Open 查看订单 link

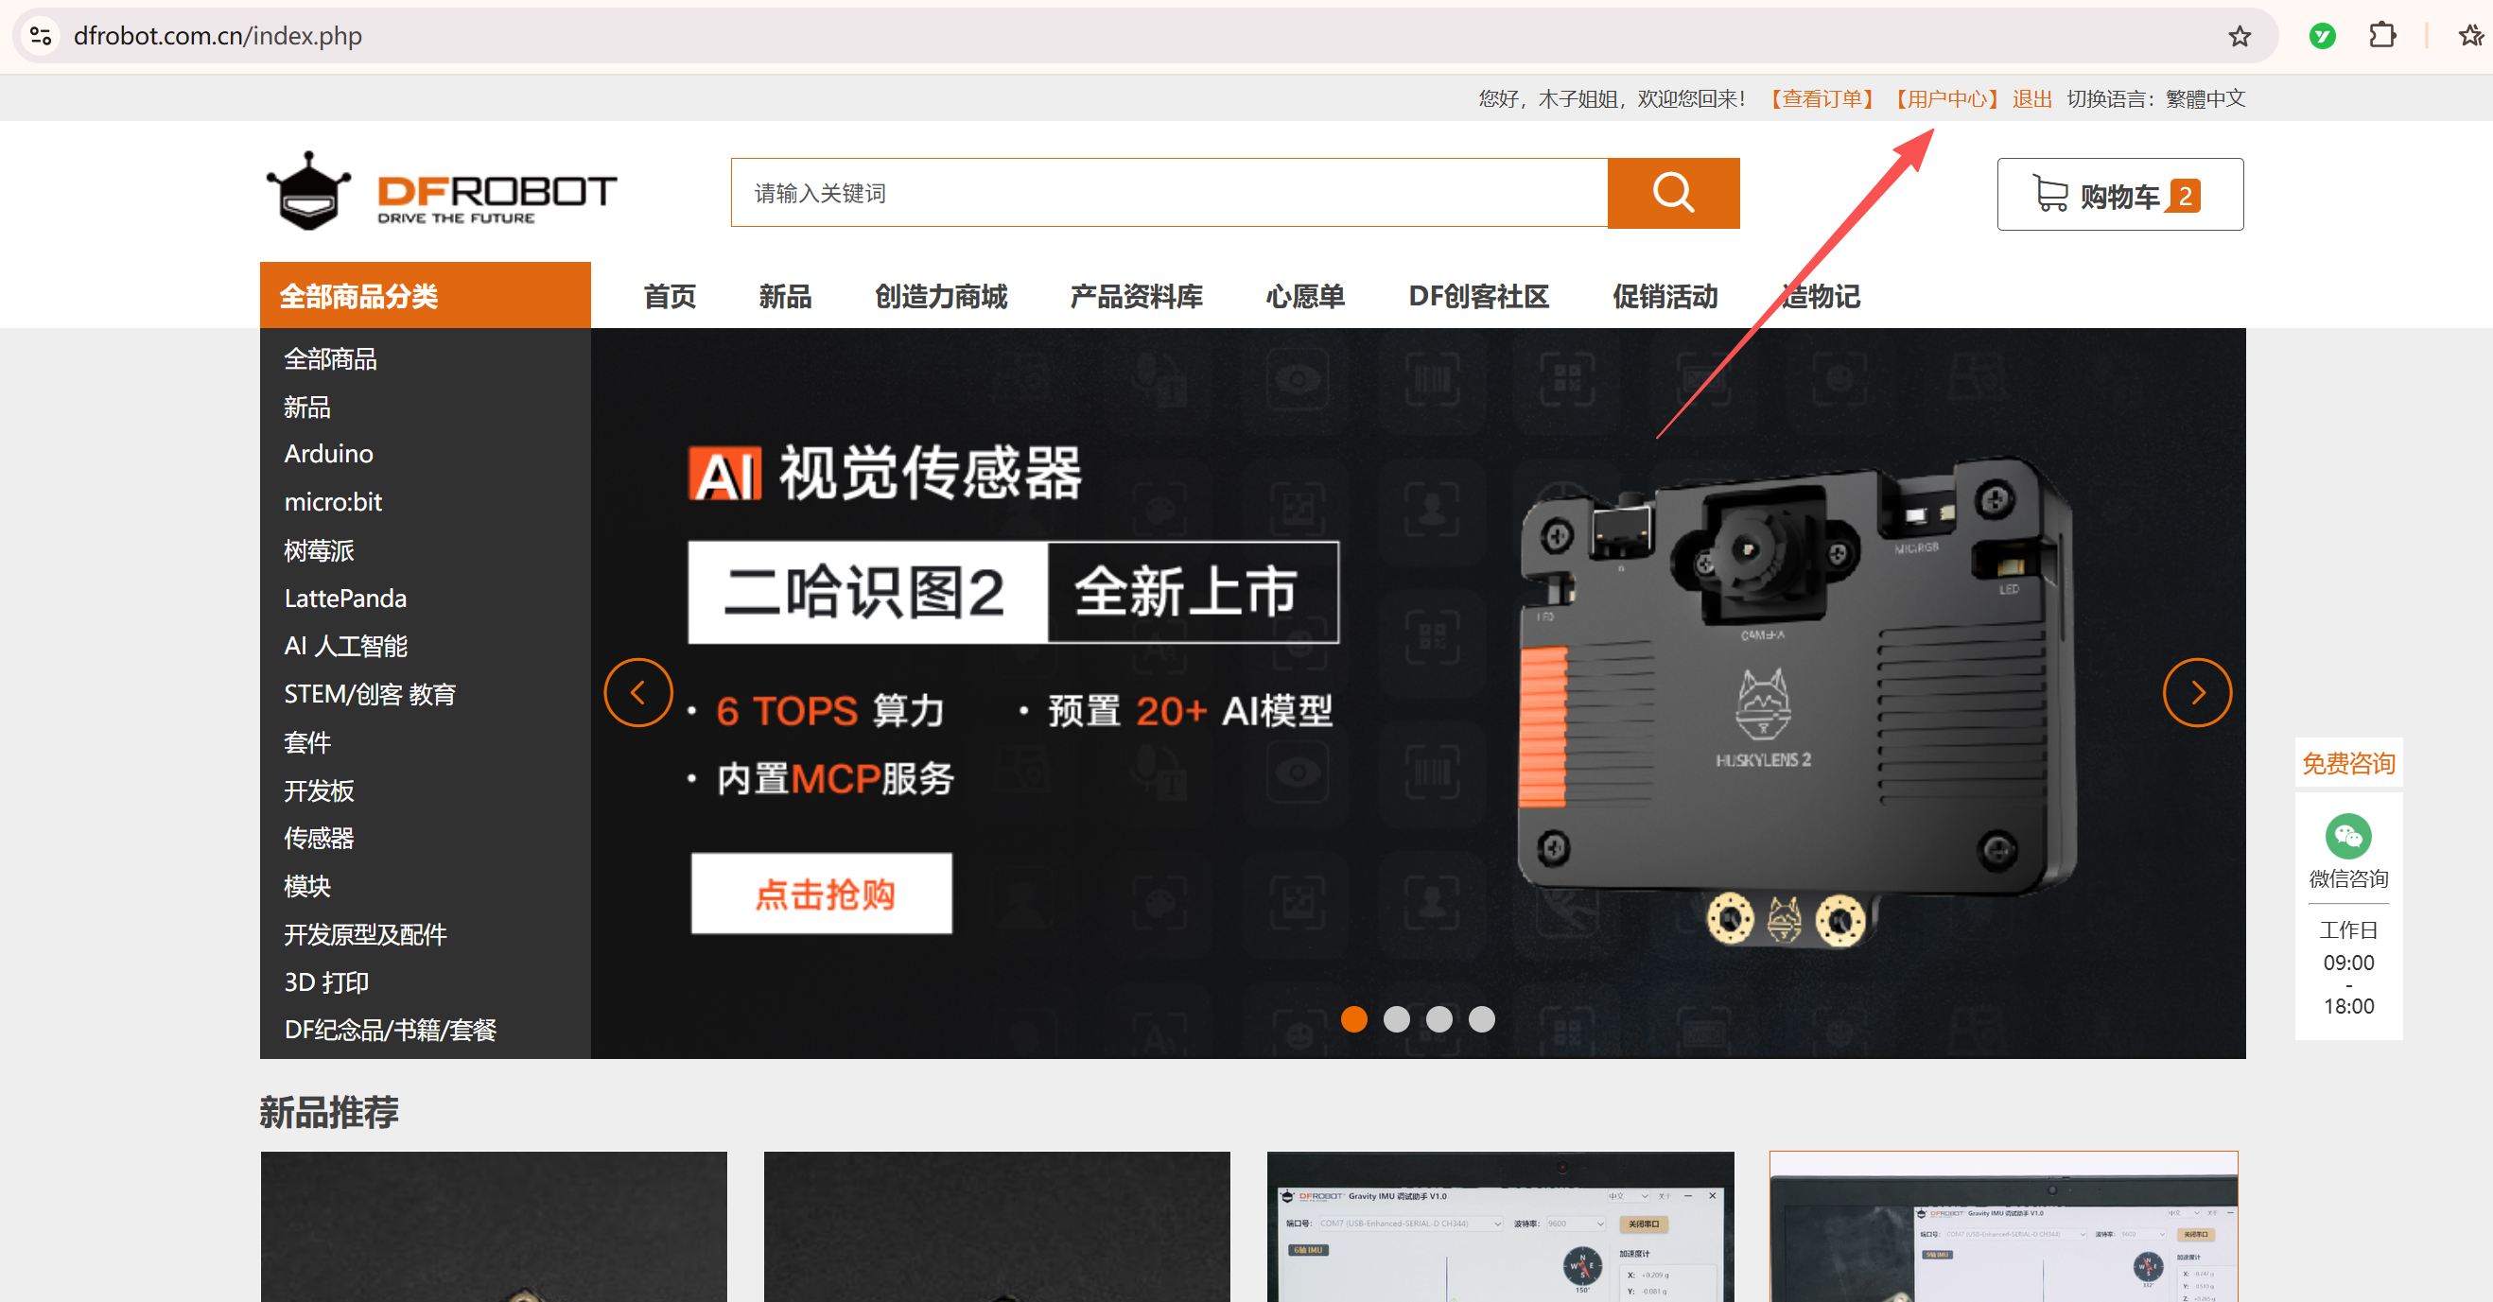(x=1822, y=98)
